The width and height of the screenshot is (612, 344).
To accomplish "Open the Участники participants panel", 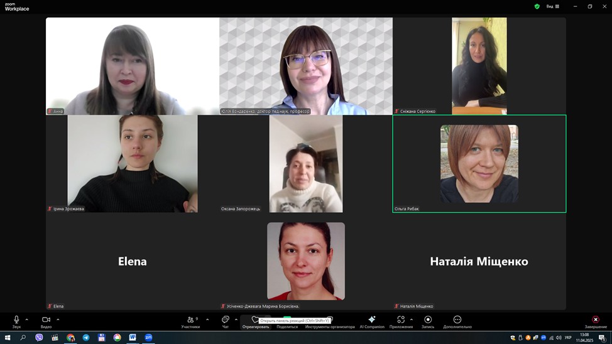I will [x=190, y=321].
